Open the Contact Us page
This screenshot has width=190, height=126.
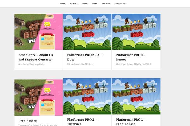(120, 3)
